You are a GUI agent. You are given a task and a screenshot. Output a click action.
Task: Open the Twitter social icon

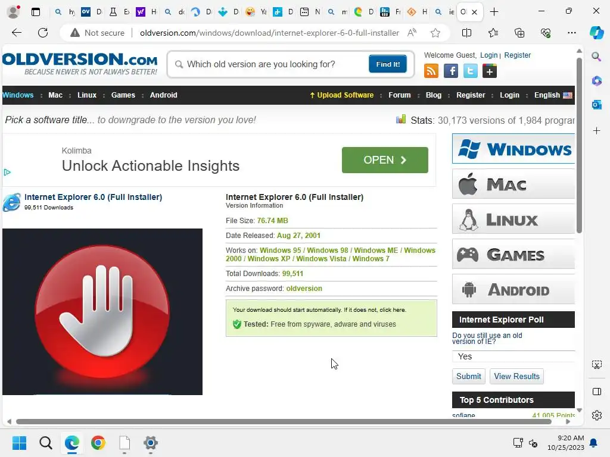470,71
